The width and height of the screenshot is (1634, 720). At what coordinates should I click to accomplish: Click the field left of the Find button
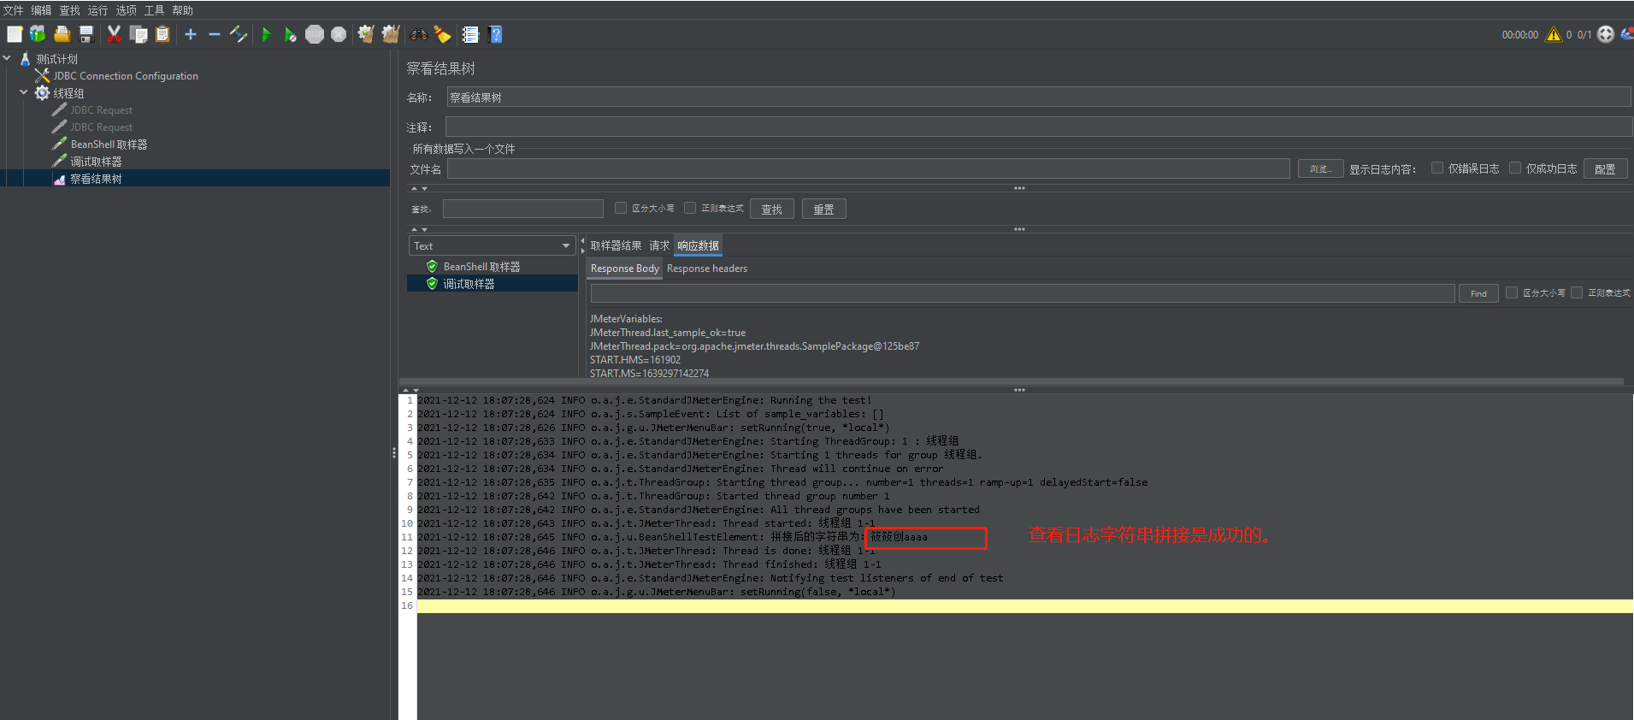(x=1022, y=293)
